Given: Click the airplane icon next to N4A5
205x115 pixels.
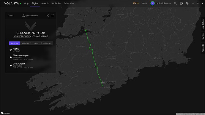Looking at the screenshot, I should click(x=11, y=50).
